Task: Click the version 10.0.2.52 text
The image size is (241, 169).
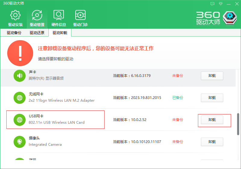Action: tap(139, 120)
